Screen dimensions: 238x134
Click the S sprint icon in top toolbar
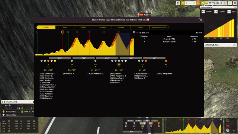[x=221, y=3]
